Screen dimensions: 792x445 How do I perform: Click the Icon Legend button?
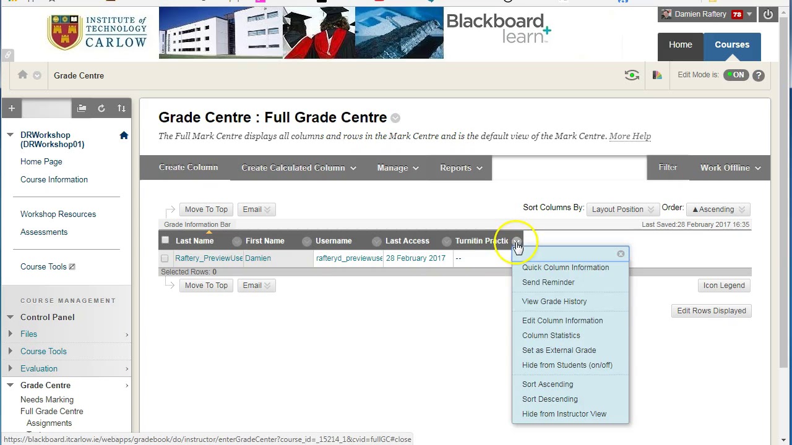(724, 286)
